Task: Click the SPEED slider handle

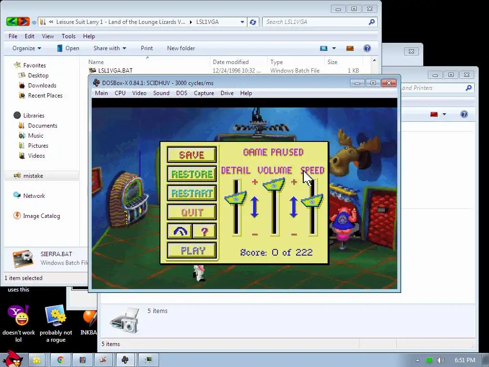Action: (x=312, y=201)
